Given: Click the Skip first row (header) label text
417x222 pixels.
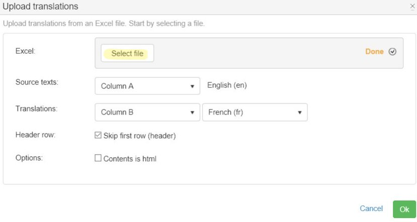Looking at the screenshot, I should click(x=139, y=136).
